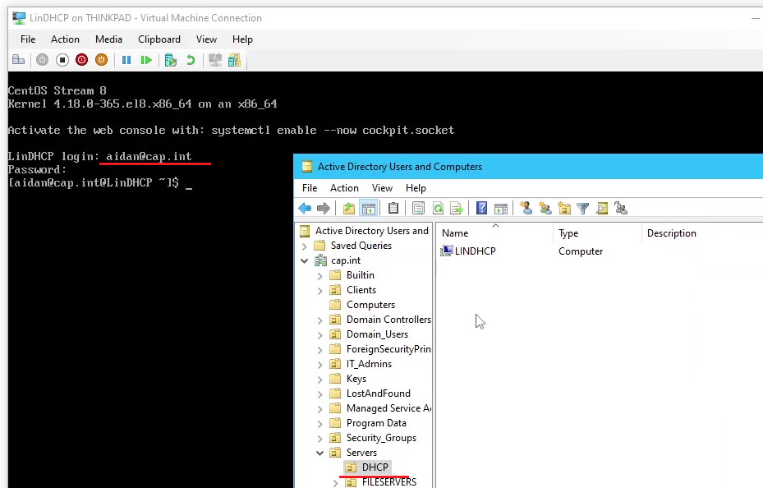
Task: Revert the VM with the green arrow icon
Action: click(x=191, y=60)
